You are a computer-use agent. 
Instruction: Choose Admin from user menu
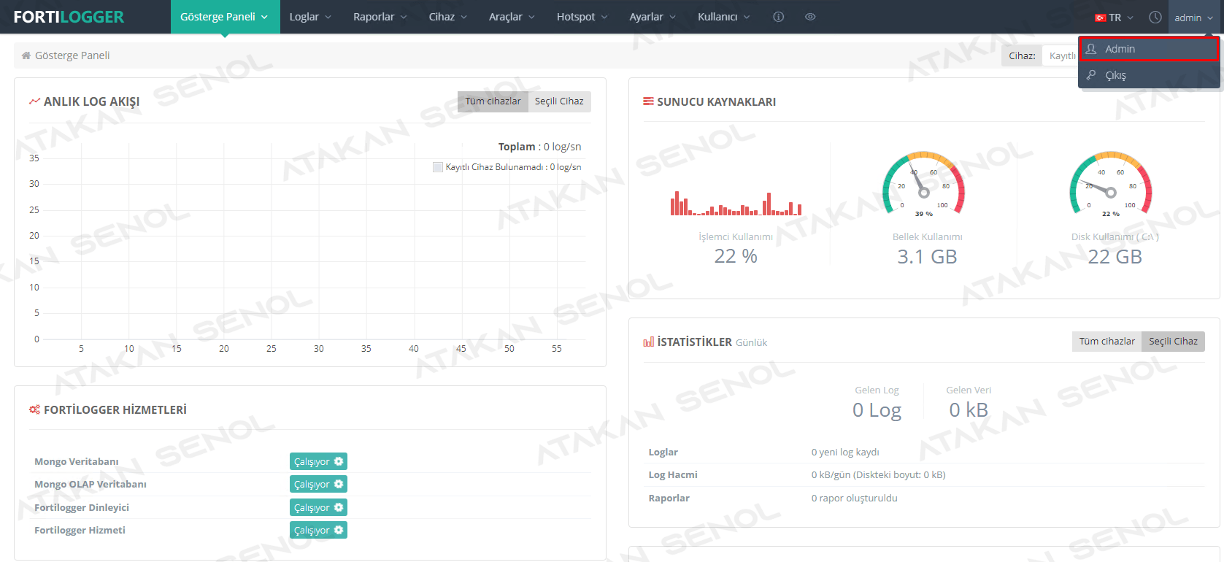(1149, 49)
